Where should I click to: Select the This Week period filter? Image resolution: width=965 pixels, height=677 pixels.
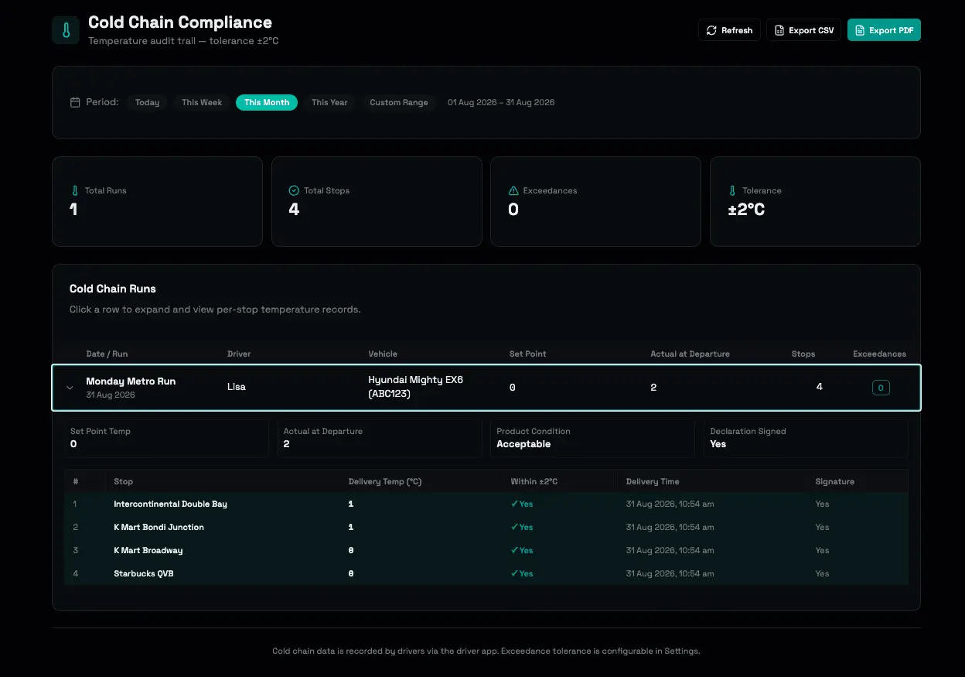point(202,102)
